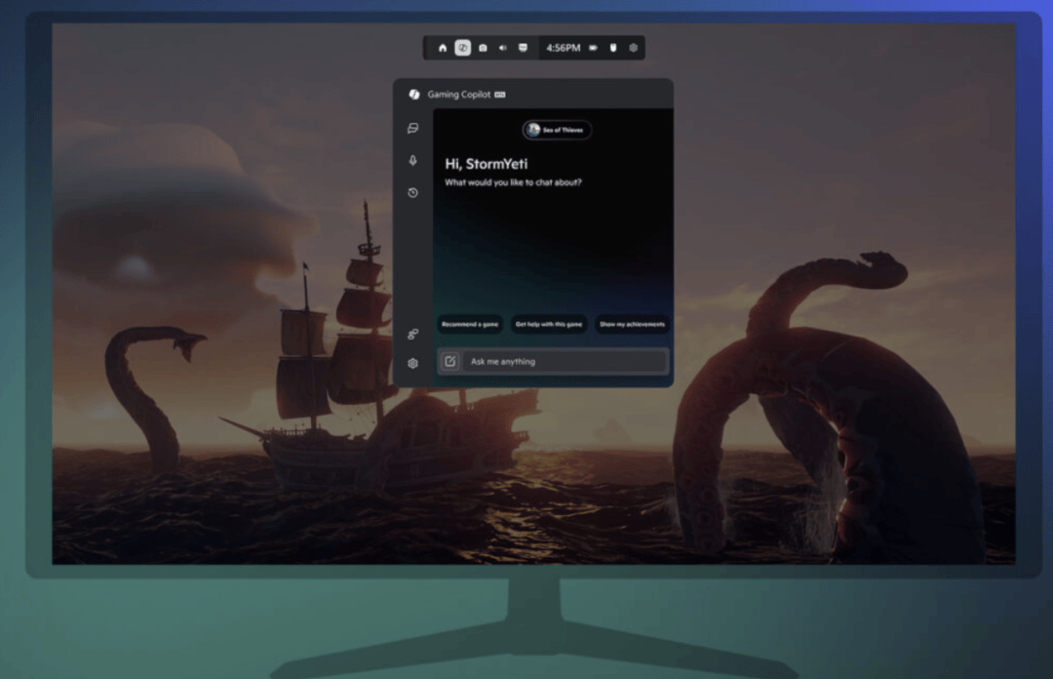
Task: Enable voice mode microphone icon
Action: 413,160
